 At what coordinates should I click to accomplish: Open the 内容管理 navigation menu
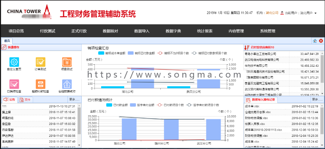click(x=236, y=31)
